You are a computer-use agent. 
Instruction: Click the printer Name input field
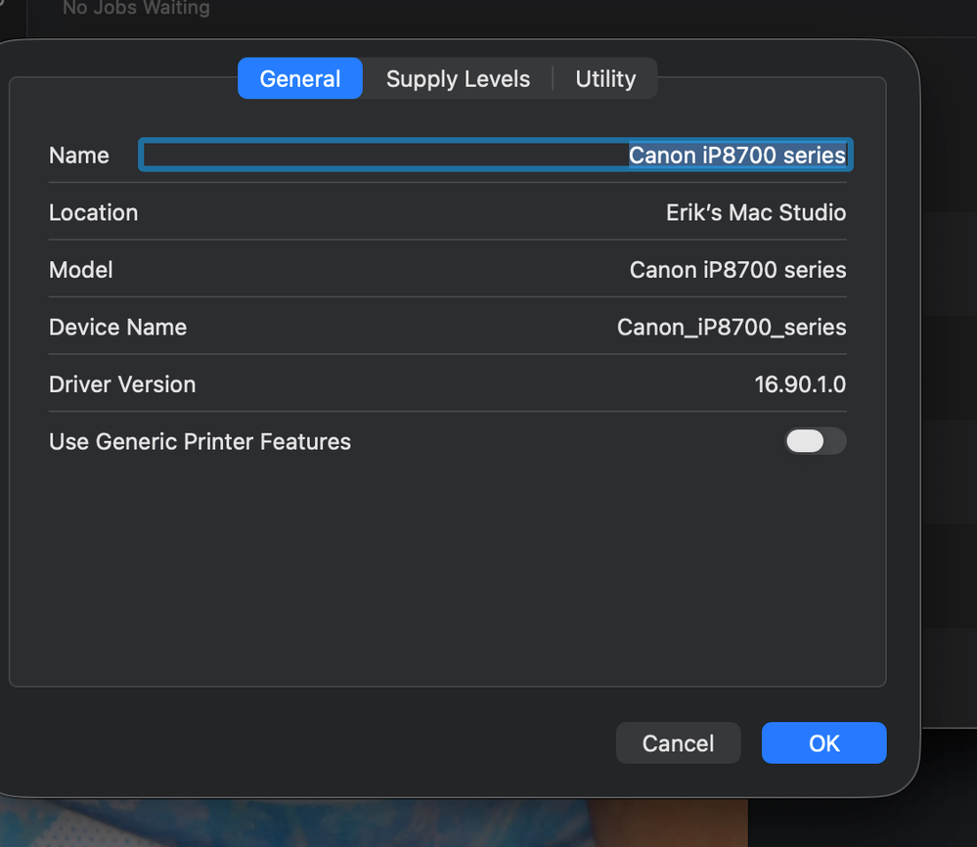point(496,155)
